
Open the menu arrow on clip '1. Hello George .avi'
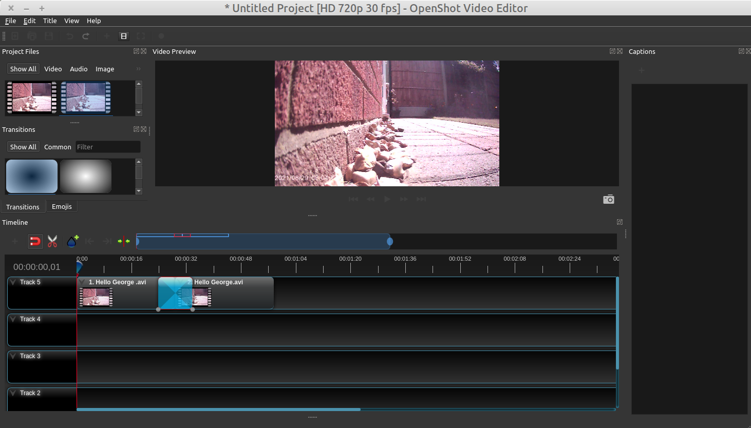[x=82, y=282]
